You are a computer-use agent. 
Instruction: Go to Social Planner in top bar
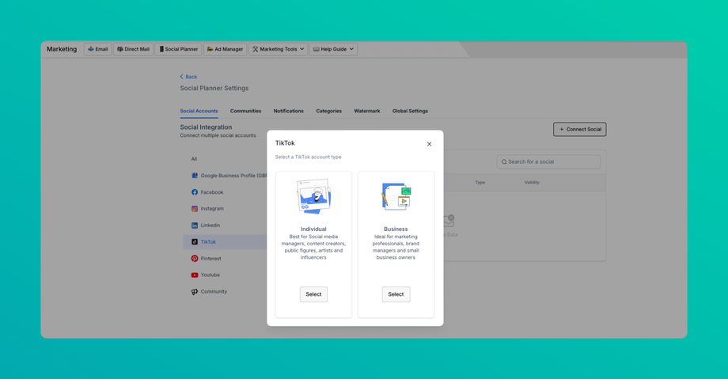[178, 49]
